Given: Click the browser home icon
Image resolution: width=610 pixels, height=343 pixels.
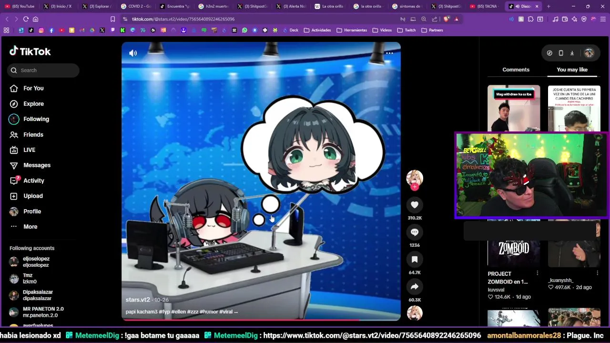Looking at the screenshot, I should pos(35,19).
